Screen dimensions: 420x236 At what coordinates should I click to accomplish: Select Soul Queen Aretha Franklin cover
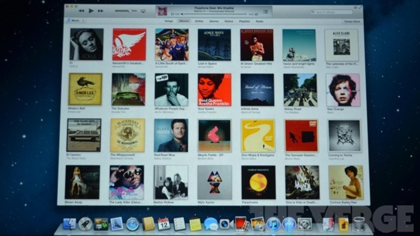[215, 90]
